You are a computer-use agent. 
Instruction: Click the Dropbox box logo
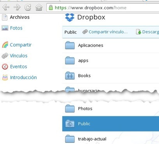click(x=70, y=17)
